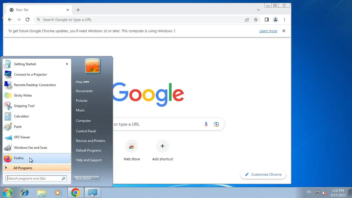352x198 pixels.
Task: Open Control Panel
Action: click(x=86, y=131)
